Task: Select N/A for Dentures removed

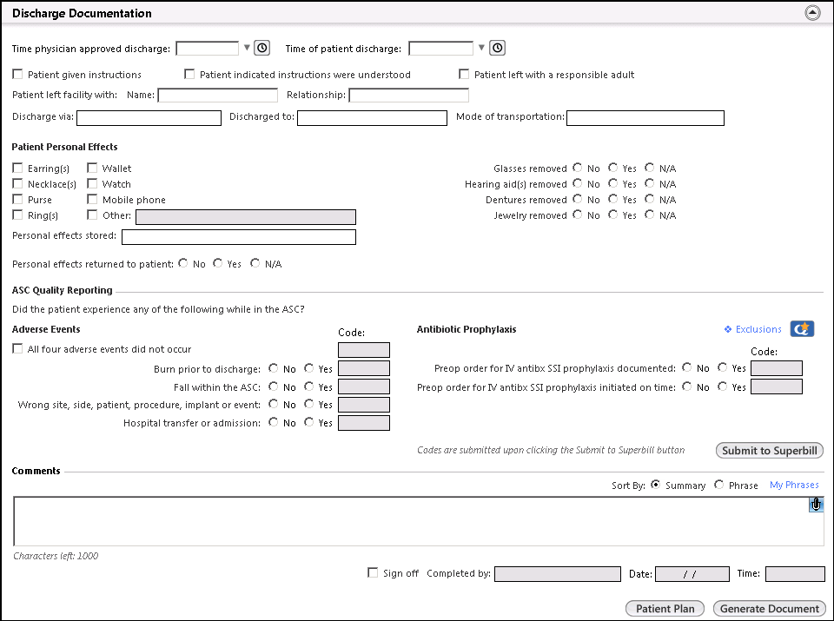Action: (650, 199)
